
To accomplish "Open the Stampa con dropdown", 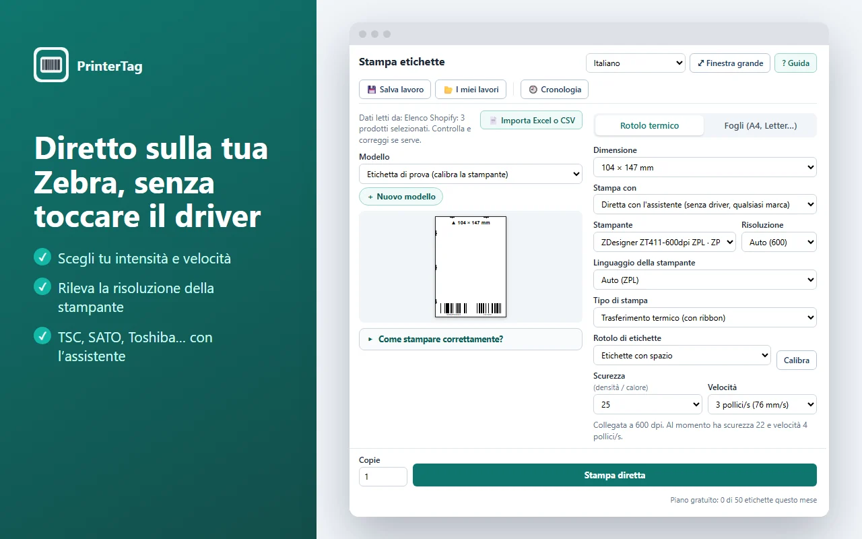I will pos(705,204).
